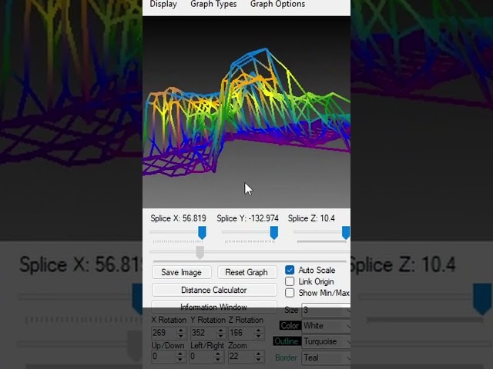493x369 pixels.
Task: Click the 3D wireframe graph view
Action: [x=246, y=112]
